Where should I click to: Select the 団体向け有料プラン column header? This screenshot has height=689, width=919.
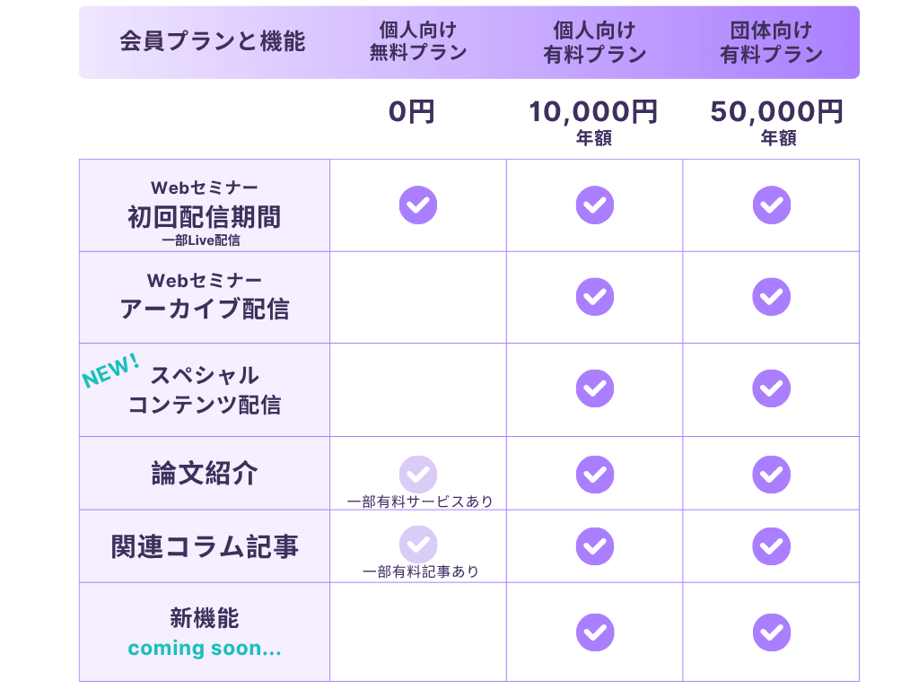click(x=771, y=43)
